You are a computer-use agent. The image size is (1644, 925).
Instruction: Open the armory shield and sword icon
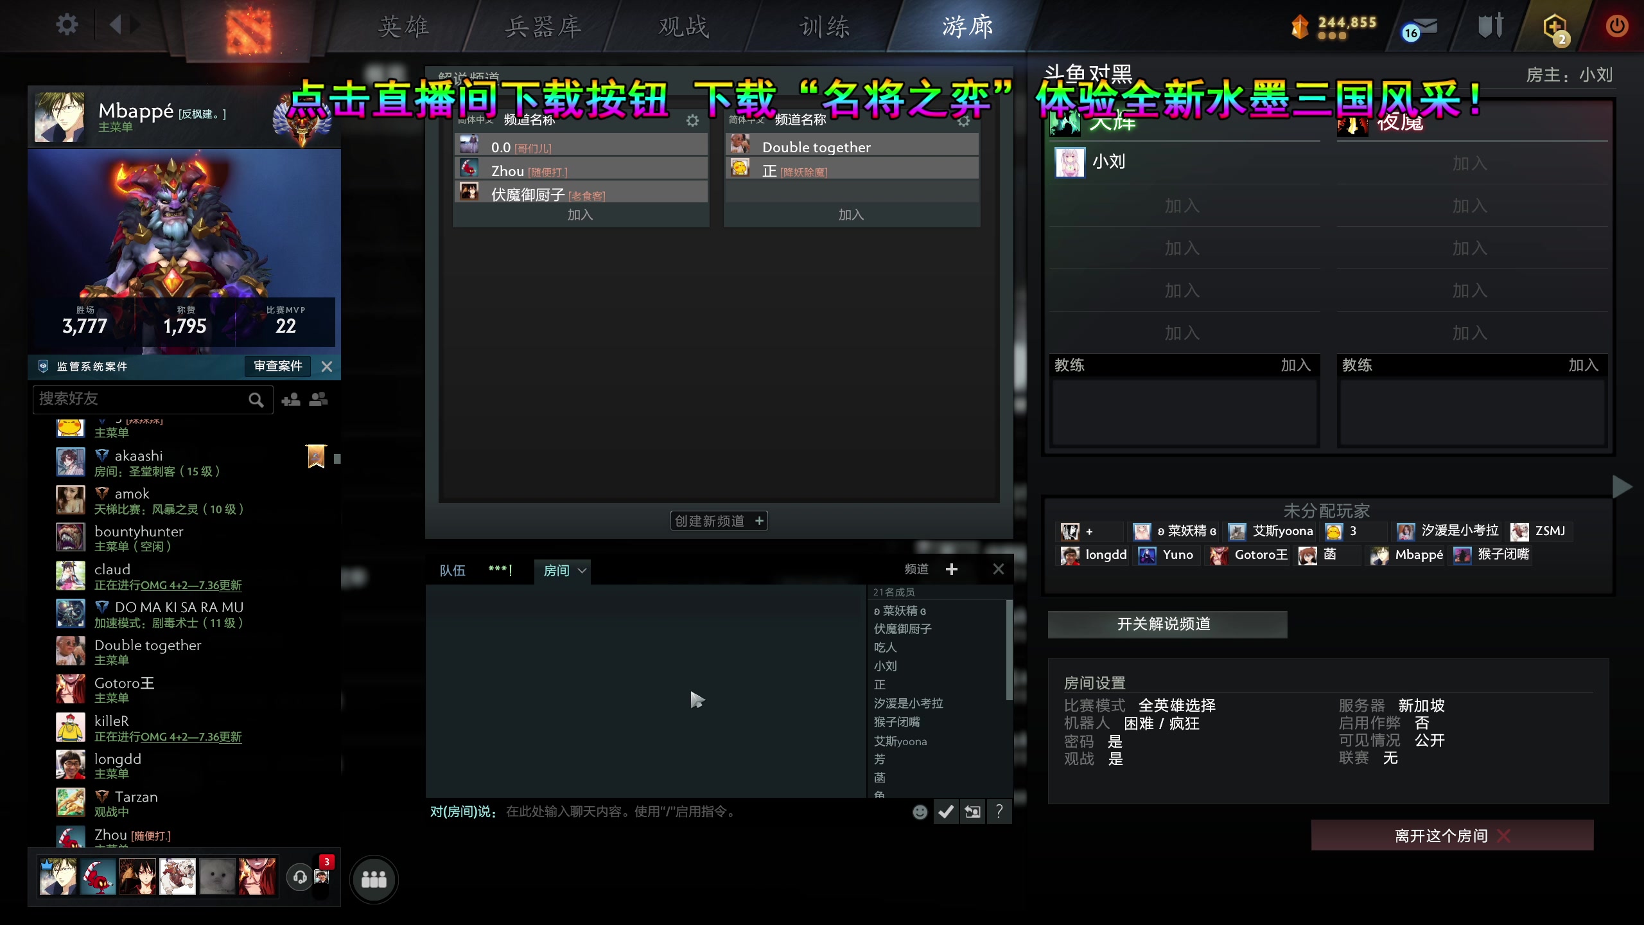point(1490,26)
